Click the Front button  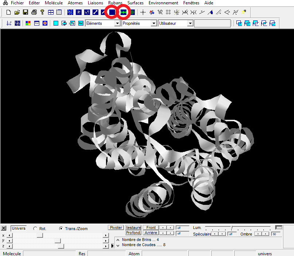coord(151,228)
